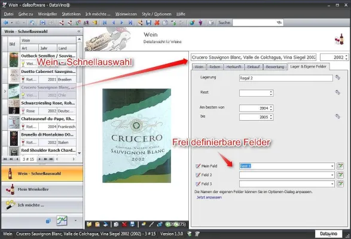This screenshot has height=239, width=351.
Task: Click the edit icon beside Mein Feld dropdown
Action: (x=340, y=166)
